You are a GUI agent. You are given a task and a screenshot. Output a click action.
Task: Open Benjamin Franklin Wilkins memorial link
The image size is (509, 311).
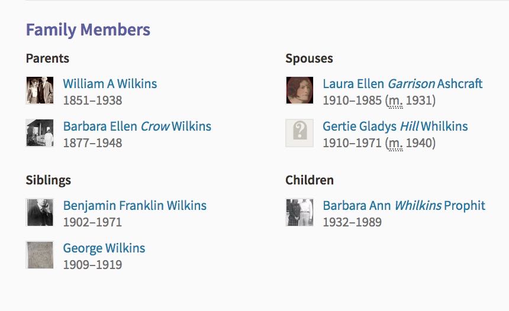pyautogui.click(x=135, y=206)
